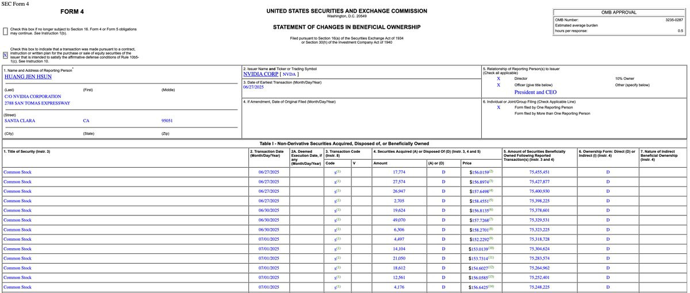Click the 'SEC Form 4' page heading
690x293 pixels.
pos(14,3)
